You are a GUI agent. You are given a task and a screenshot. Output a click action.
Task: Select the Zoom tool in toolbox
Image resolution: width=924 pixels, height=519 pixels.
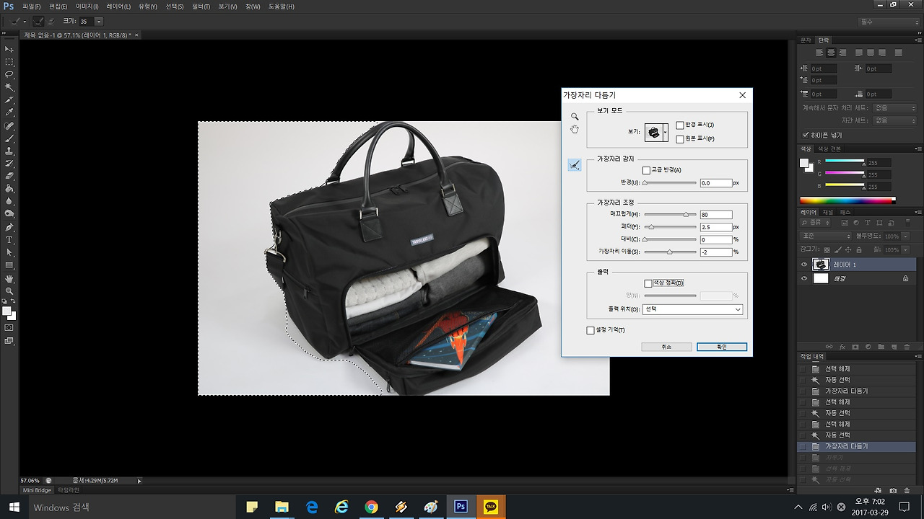(9, 290)
